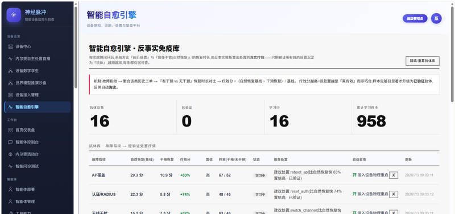Image resolution: width=455 pixels, height=214 pixels.
Task: Click the main page vertical scrollbar
Action: (452, 53)
